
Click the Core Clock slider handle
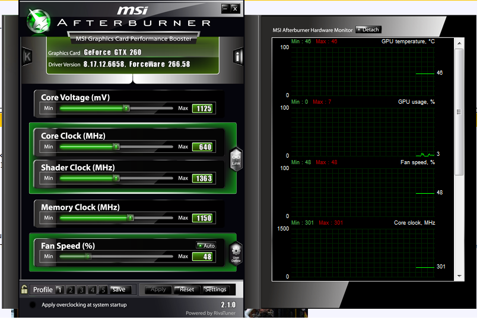click(x=116, y=147)
